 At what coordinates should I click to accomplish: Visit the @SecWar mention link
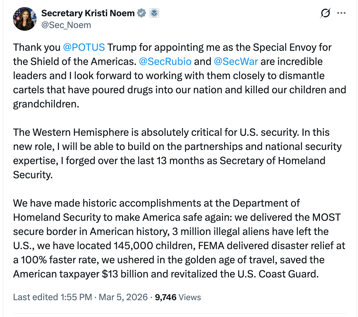click(236, 62)
